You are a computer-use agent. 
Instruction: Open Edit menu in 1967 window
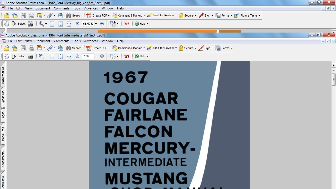point(19,41)
